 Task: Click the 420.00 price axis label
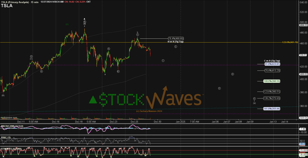[303, 67]
